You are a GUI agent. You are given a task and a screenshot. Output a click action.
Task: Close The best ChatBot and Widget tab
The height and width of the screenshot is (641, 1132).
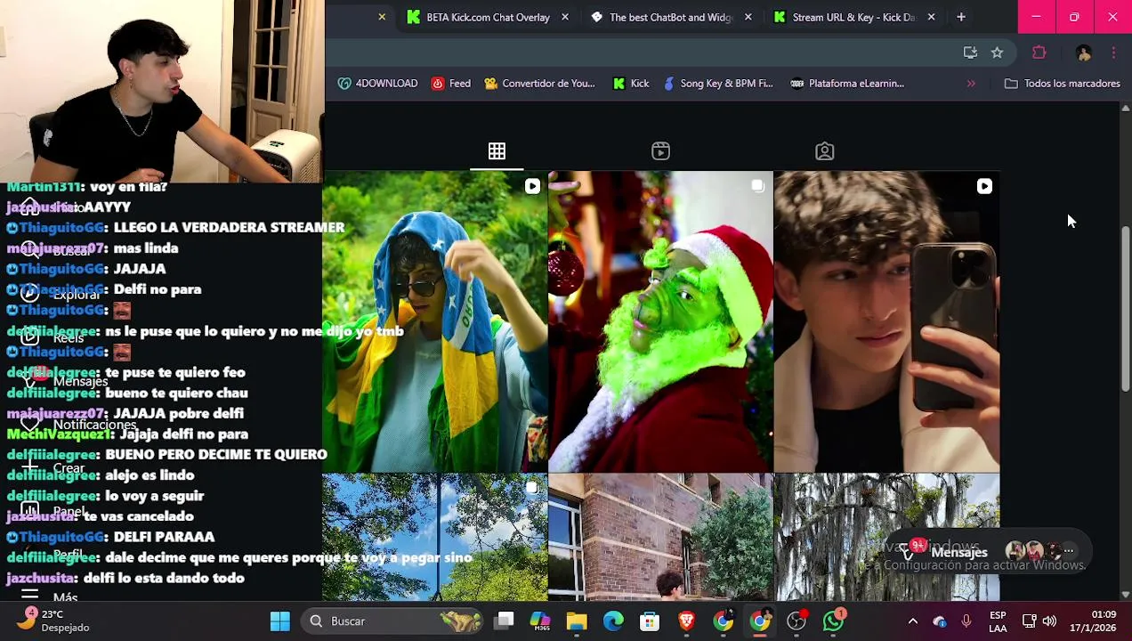point(748,17)
